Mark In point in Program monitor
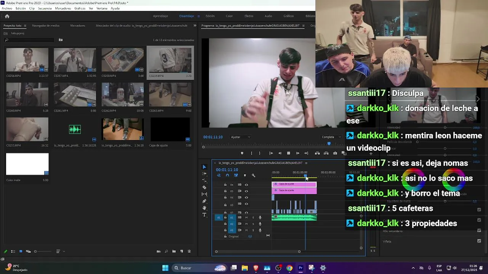 pyautogui.click(x=251, y=153)
